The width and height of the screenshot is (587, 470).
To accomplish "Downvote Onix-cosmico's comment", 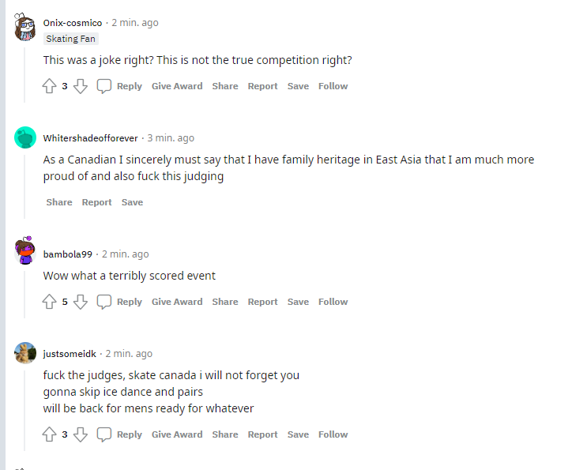I will pos(80,86).
